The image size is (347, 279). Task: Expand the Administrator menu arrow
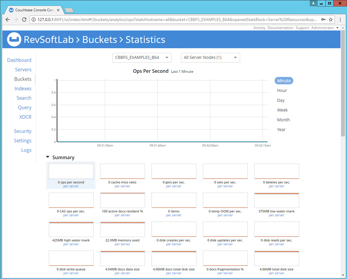click(338, 28)
